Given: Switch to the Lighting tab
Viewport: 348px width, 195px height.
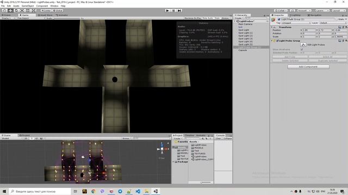Looking at the screenshot, I should 295,15.
